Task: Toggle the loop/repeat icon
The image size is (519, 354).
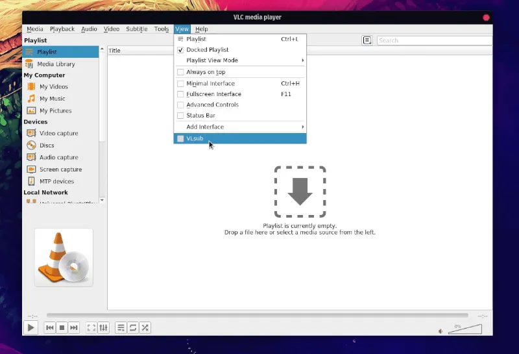Action: [133, 328]
